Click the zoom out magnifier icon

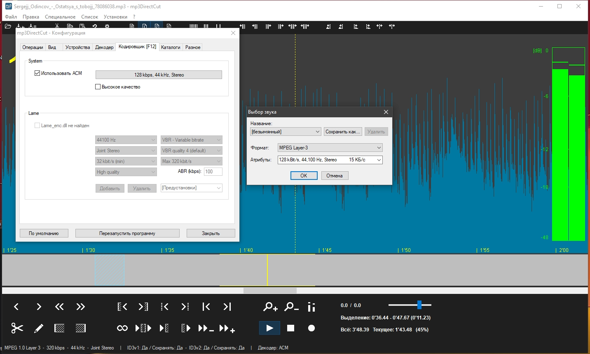pyautogui.click(x=291, y=307)
